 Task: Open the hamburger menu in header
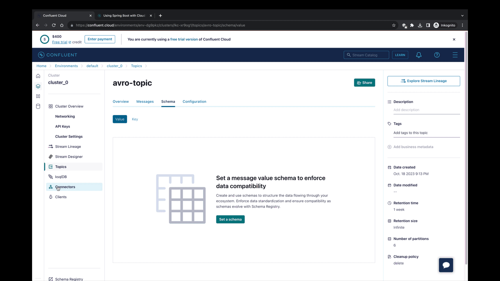pos(455,55)
